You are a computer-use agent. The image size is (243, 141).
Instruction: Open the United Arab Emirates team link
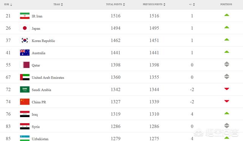point(48,78)
